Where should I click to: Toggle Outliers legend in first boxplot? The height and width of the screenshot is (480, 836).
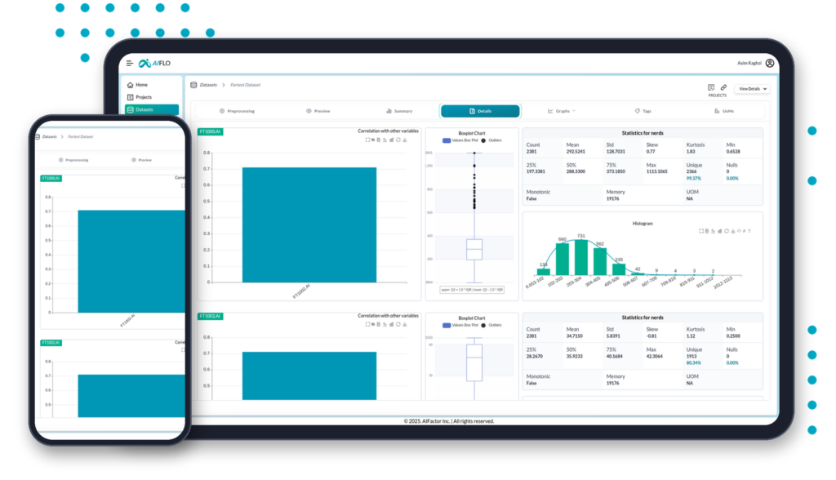tap(491, 140)
